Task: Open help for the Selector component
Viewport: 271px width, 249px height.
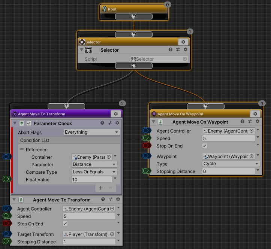Action: click(x=171, y=50)
